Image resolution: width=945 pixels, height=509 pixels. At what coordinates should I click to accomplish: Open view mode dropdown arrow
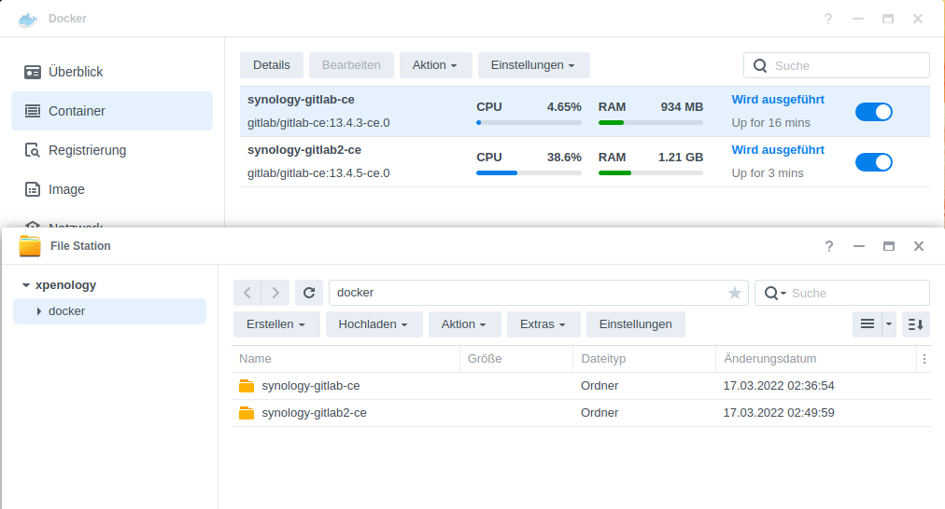coord(889,324)
